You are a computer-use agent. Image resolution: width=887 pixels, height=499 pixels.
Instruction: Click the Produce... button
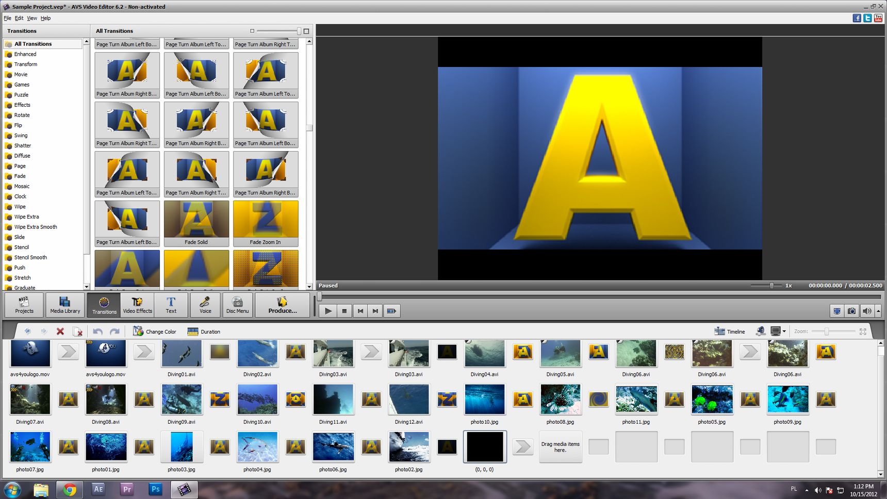pos(283,305)
